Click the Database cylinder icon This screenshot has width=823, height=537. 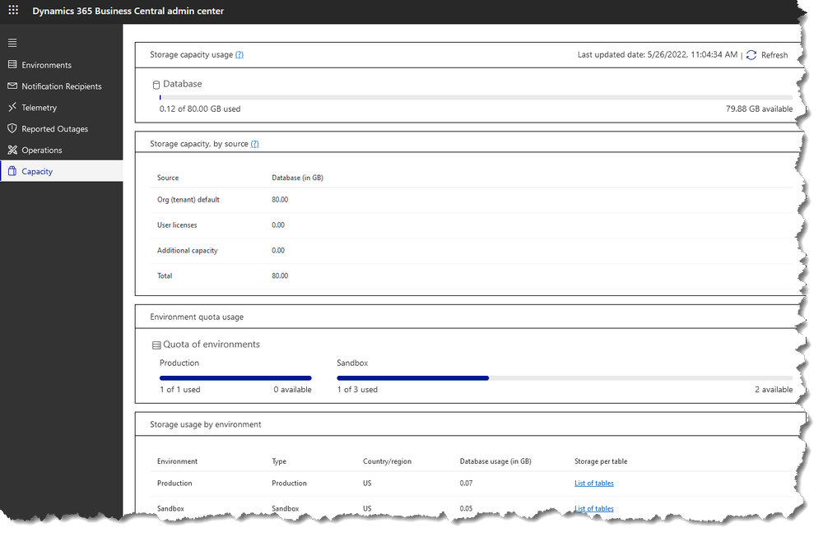(x=156, y=85)
